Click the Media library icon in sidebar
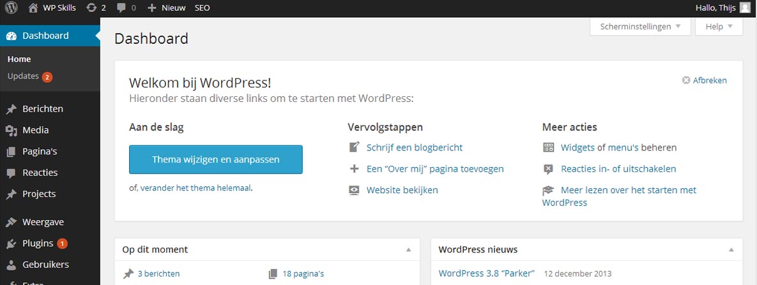Screen dimensions: 757x285 [11, 131]
